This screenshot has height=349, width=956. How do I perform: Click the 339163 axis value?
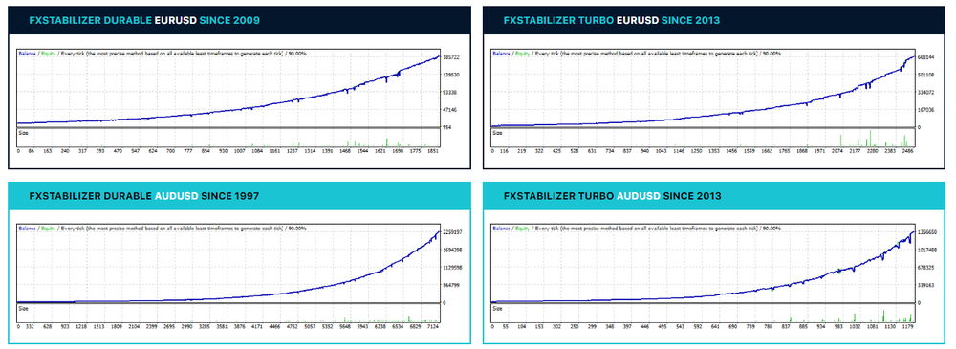(926, 285)
